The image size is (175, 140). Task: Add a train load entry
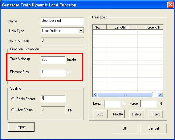point(100,114)
